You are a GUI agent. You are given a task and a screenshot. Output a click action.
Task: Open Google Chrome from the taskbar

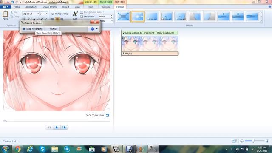pos(17,149)
